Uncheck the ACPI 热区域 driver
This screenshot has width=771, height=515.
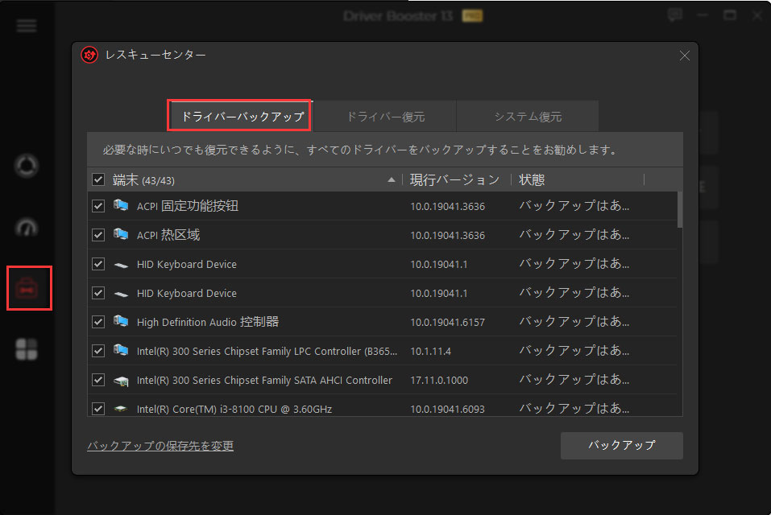point(98,235)
